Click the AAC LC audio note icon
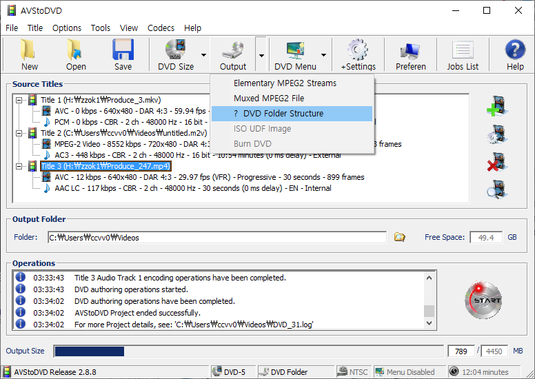Image resolution: width=535 pixels, height=379 pixels. tap(46, 188)
